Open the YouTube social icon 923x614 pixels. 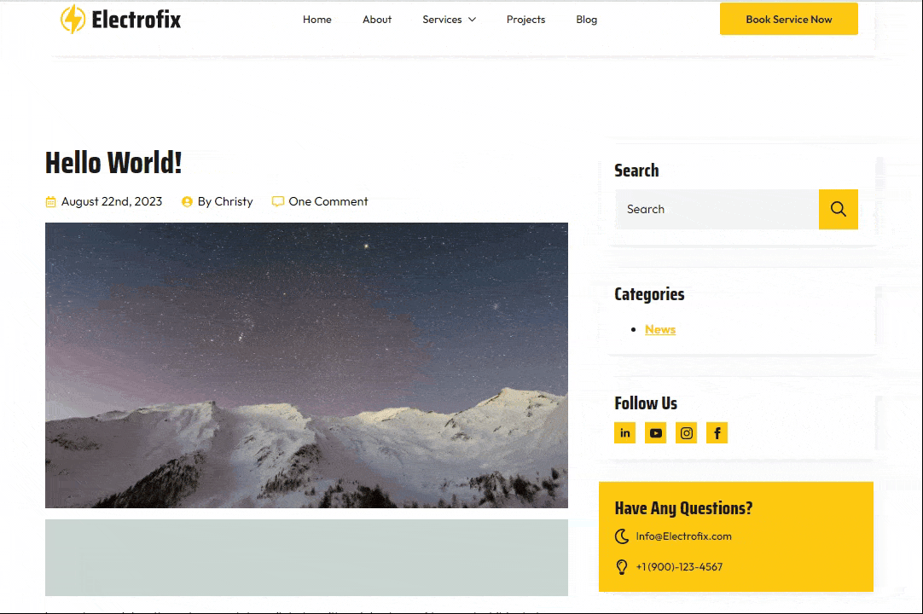click(655, 433)
